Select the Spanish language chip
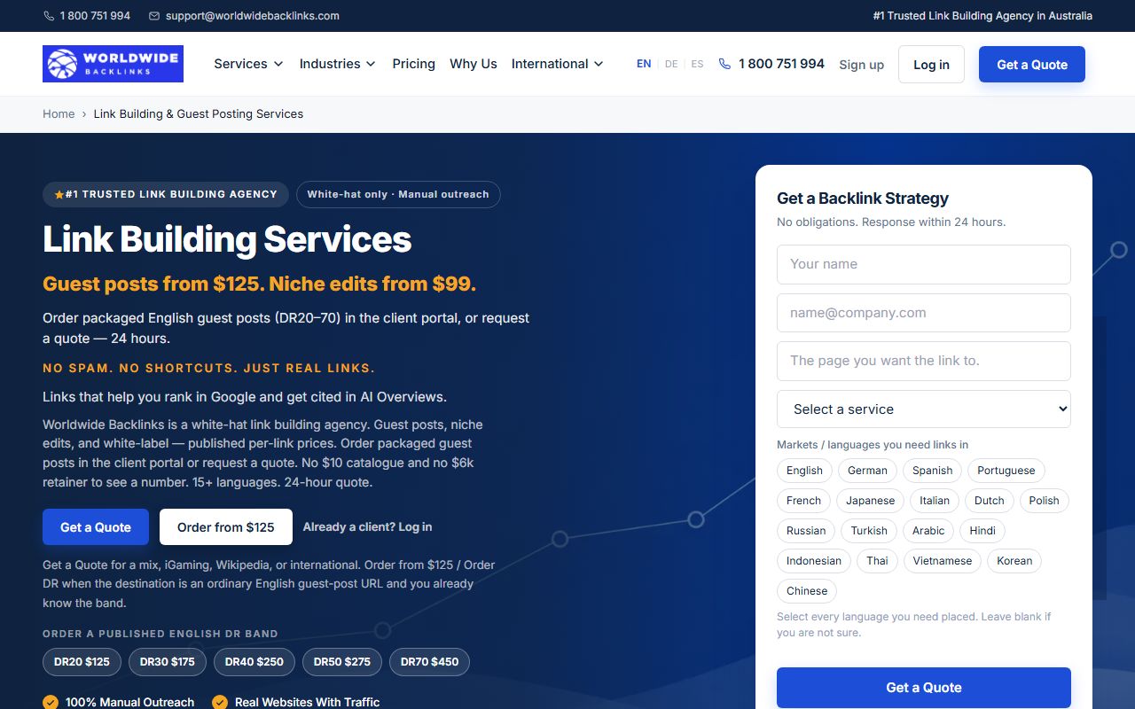Screen dimensions: 1135x709 [932, 471]
